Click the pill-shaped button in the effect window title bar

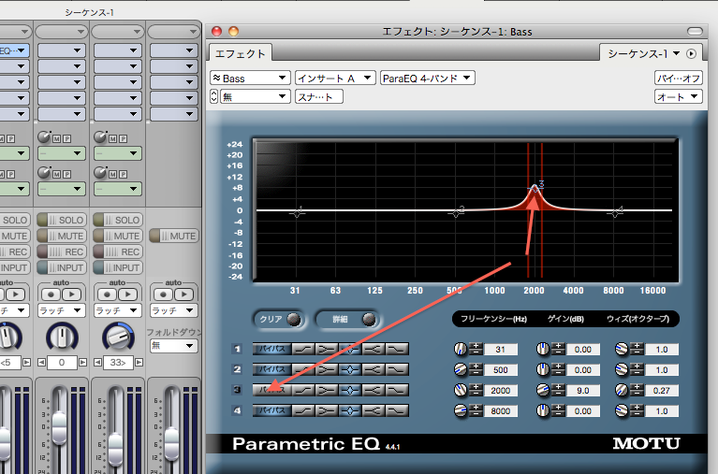point(695,31)
